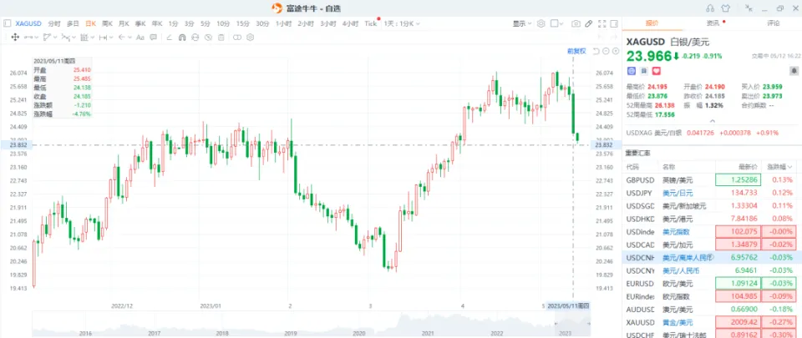Switch to the 评论 comments tab
Screen dimensions: 802x338
coord(773,23)
